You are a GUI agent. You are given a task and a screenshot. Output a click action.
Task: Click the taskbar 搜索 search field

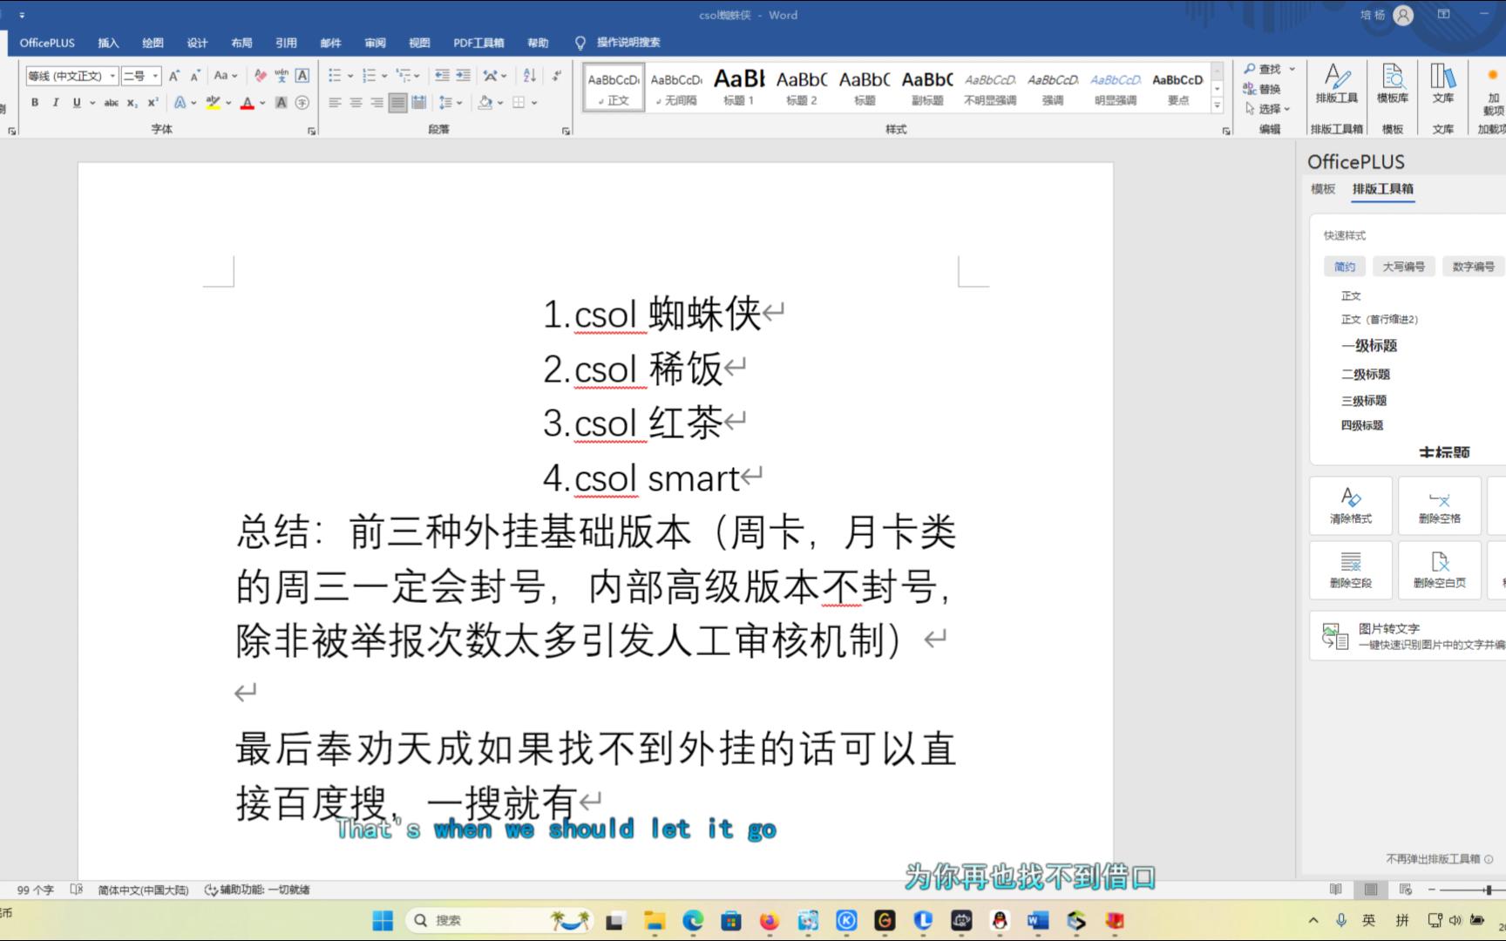click(x=499, y=920)
